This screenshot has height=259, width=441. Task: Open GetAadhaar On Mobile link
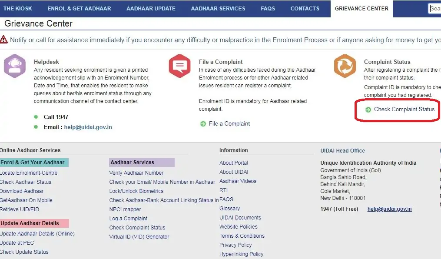tap(26, 200)
